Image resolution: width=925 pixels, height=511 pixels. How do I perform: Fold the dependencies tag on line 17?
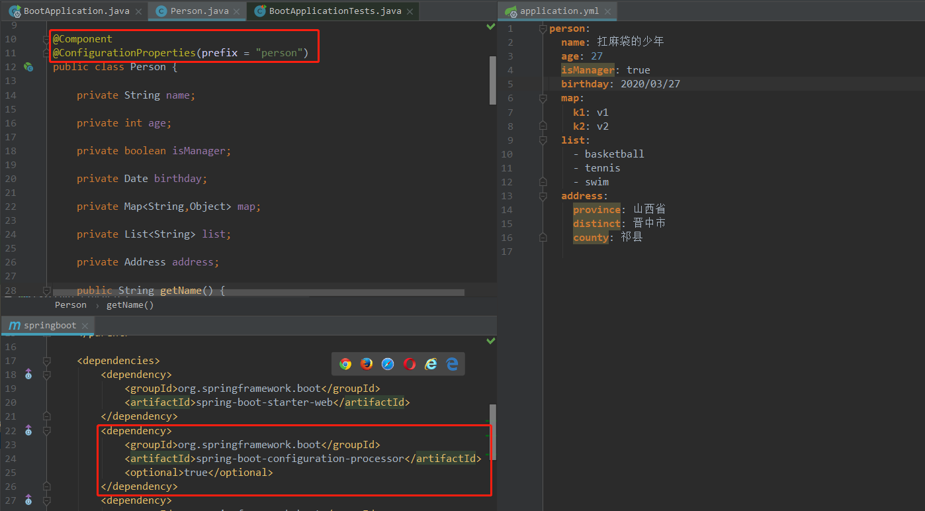(x=46, y=361)
